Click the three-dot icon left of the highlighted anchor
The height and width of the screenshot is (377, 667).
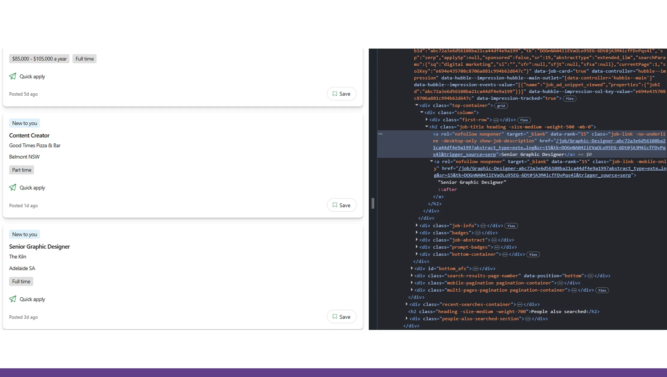[380, 134]
